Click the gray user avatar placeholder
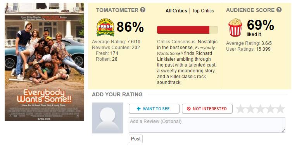Image resolution: width=297 pixels, height=147 pixels. 107,118
